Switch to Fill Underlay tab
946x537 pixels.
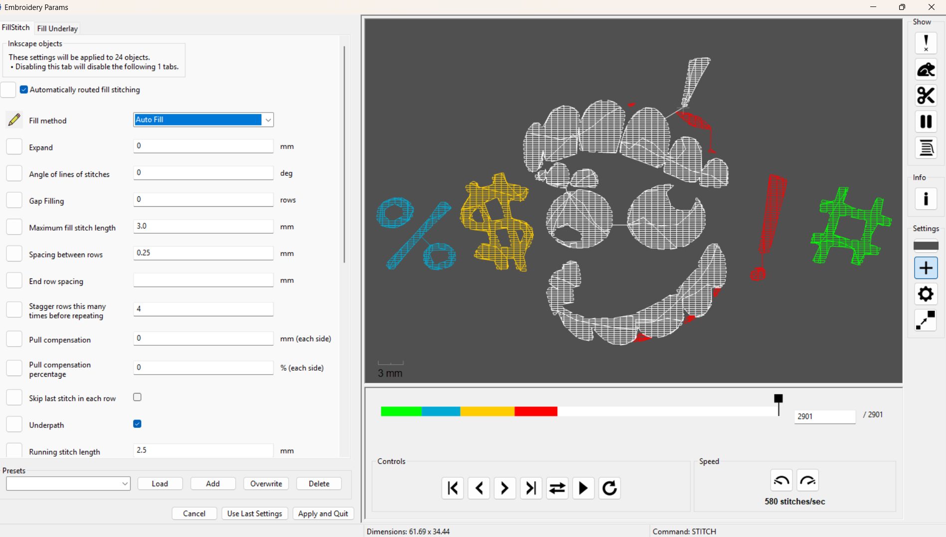(57, 28)
